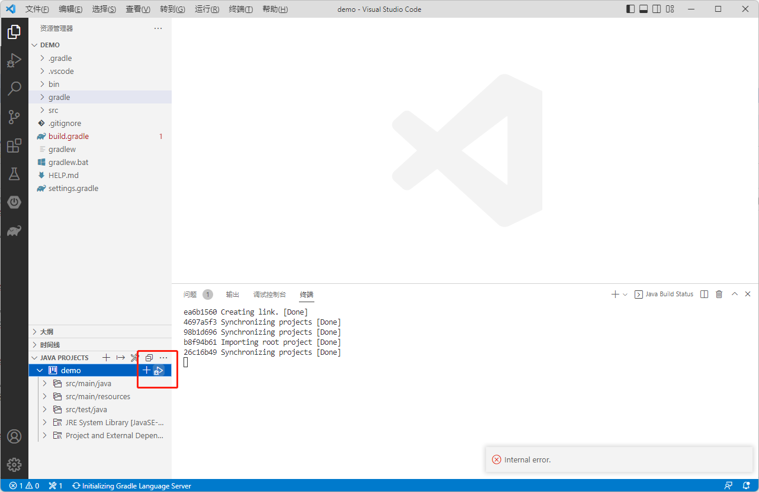Open the Manage gear icon
The height and width of the screenshot is (492, 759).
pos(14,465)
